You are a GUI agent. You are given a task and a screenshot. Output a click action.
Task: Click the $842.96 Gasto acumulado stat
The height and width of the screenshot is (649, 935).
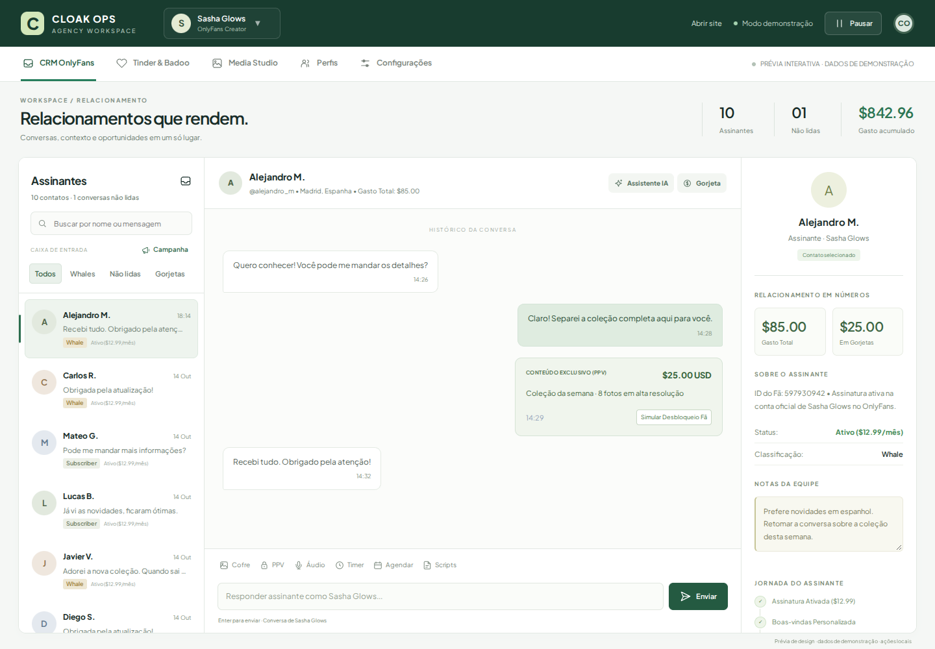click(x=886, y=120)
